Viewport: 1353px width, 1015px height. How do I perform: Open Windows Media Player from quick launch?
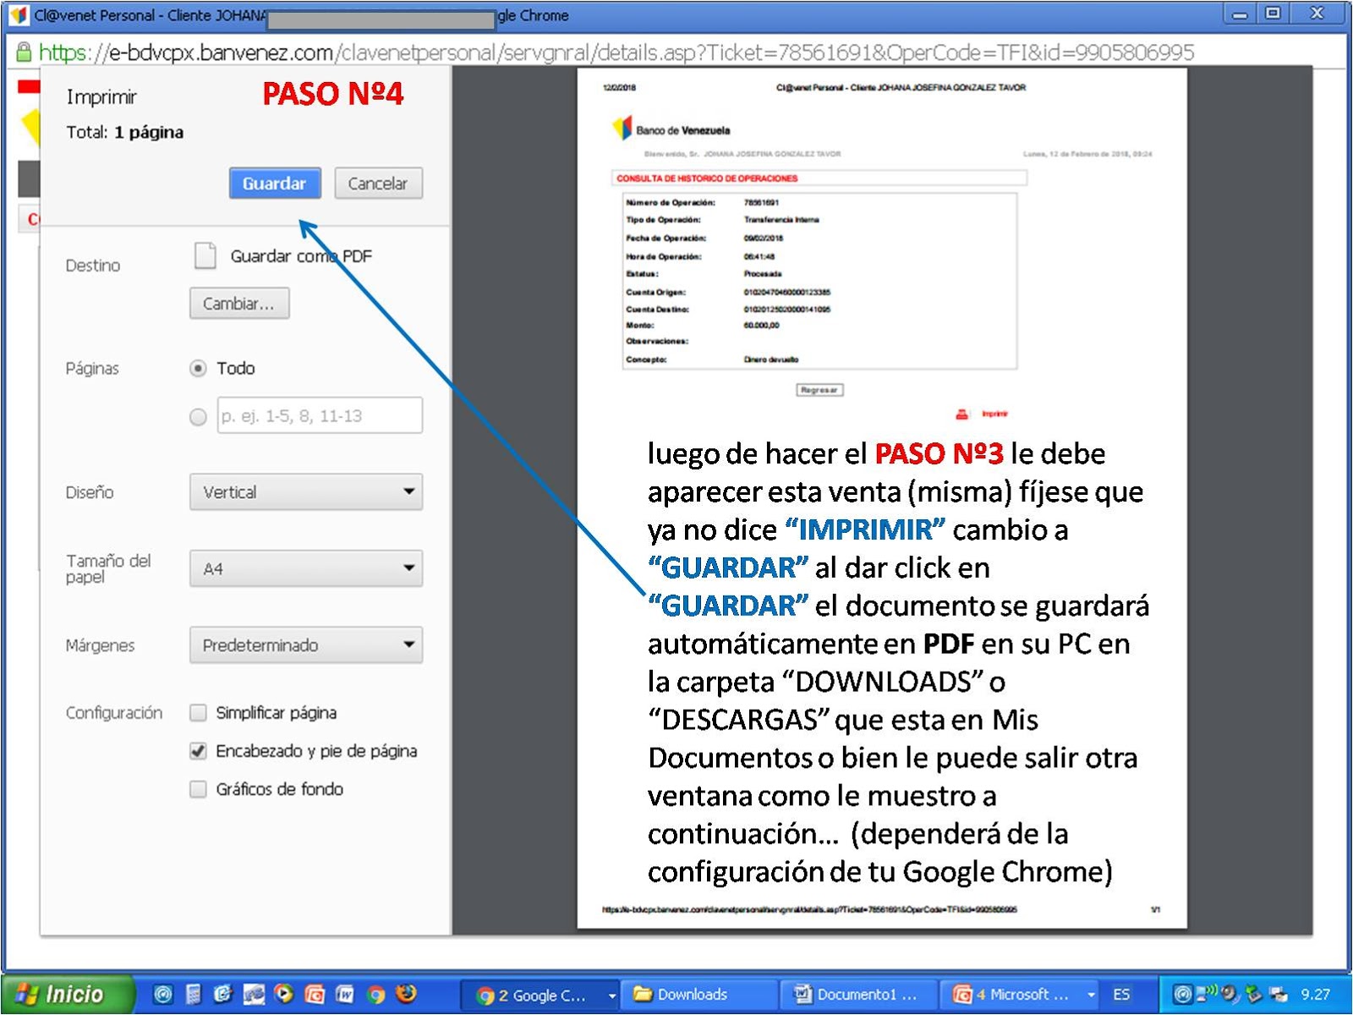click(283, 994)
